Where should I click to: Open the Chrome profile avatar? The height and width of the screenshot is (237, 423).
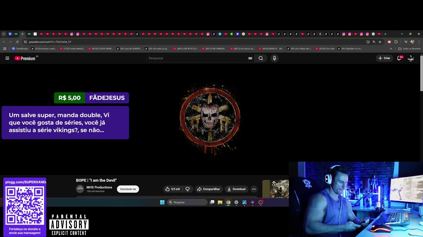412,42
